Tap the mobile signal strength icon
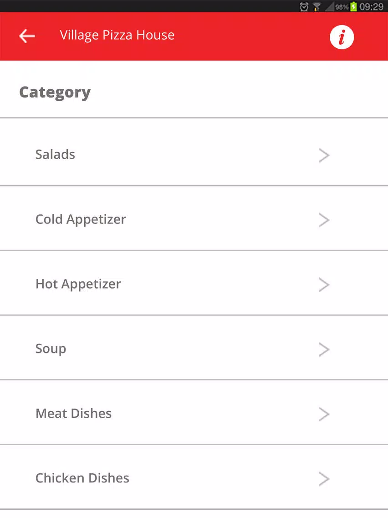Viewport: 388px width, 518px height. coord(329,6)
